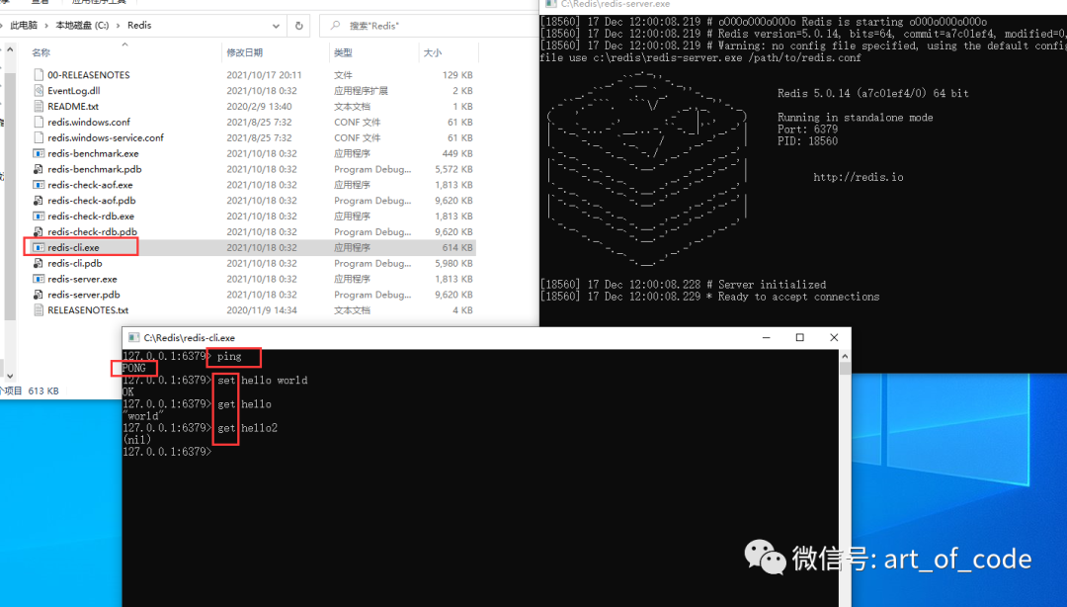The width and height of the screenshot is (1067, 607).
Task: Click the 搜索"Redis" search box
Action: [429, 26]
